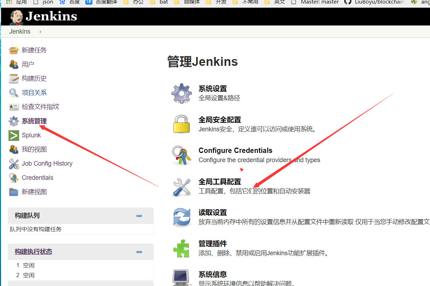430x286 pixels.
Task: Open 全局安全配置 heading link
Action: 220,120
